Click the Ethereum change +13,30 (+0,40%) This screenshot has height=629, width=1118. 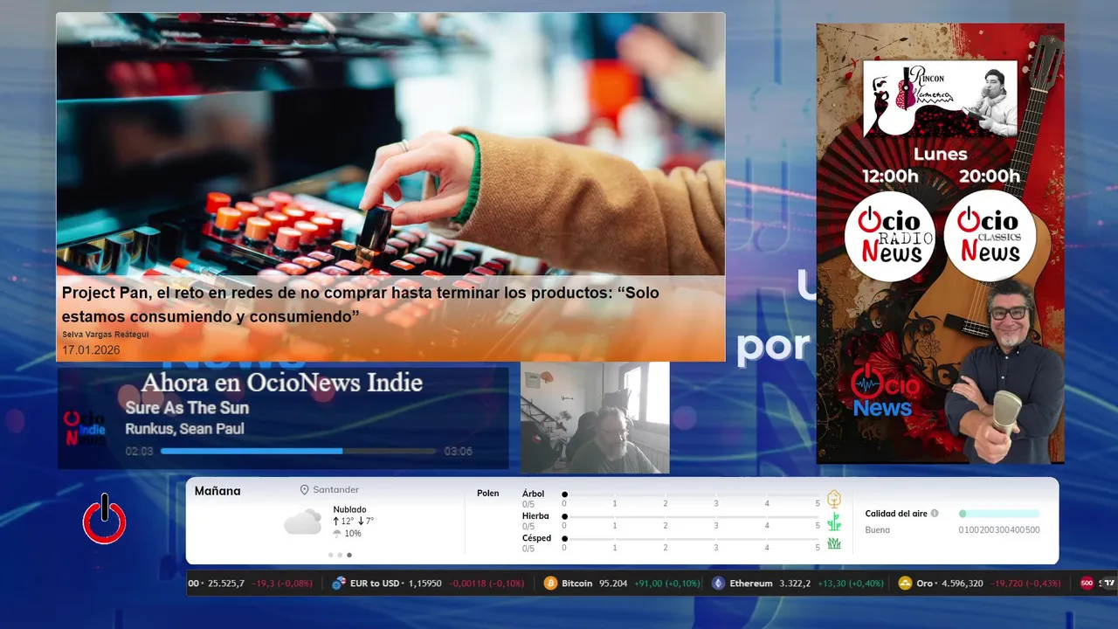click(x=852, y=584)
